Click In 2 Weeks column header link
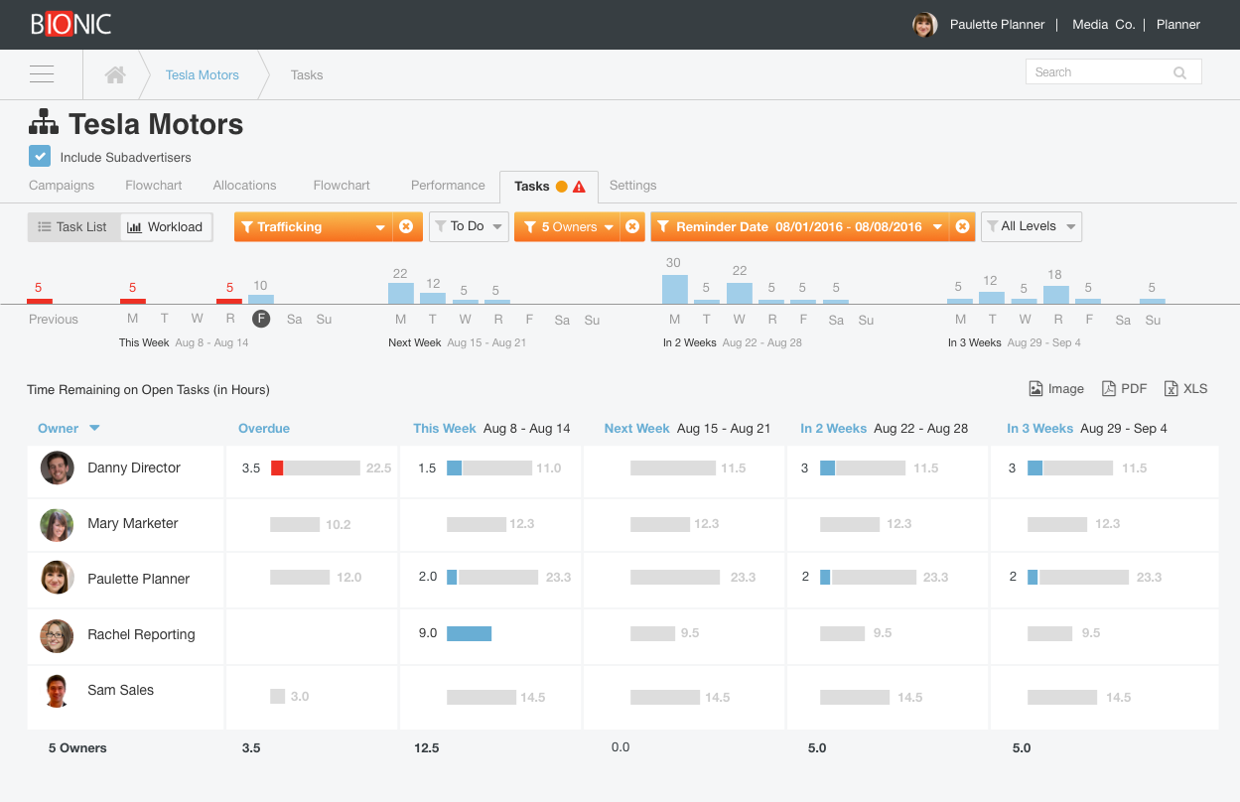The height and width of the screenshot is (802, 1240). (x=834, y=429)
